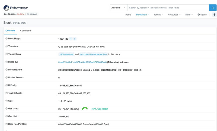Viewport: 217px width, 131px height.
Task: Click help icon beside Total Difficulty
Action: tap(7, 93)
